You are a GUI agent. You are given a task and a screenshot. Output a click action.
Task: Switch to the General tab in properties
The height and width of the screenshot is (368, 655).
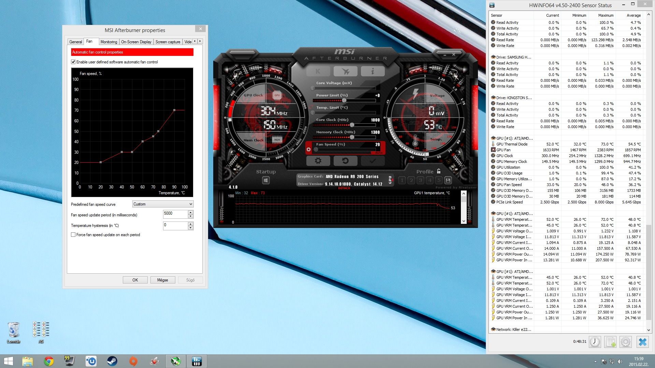[x=75, y=42]
